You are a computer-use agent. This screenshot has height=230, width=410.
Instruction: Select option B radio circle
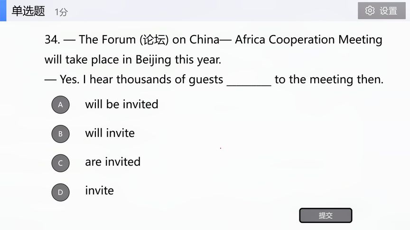pyautogui.click(x=60, y=134)
